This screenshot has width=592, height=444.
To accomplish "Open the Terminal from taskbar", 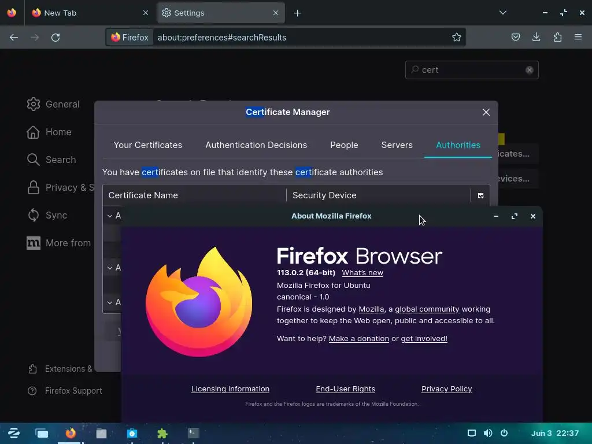I will coord(193,433).
